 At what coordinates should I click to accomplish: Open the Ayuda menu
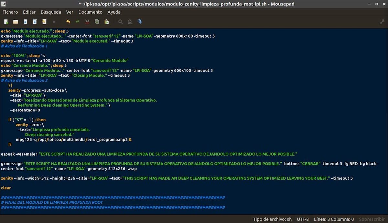tap(114, 12)
